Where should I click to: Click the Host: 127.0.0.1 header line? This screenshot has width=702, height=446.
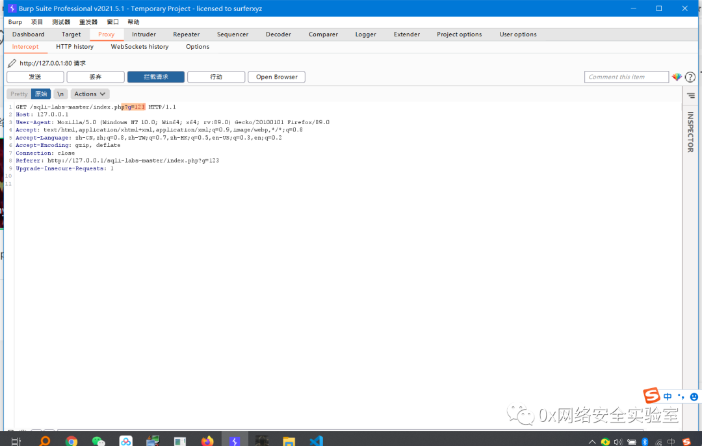tap(42, 114)
